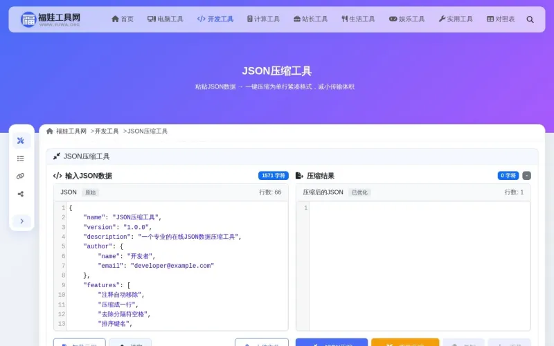
Task: Click the "email": "developer@example.com" line
Action: click(x=156, y=266)
